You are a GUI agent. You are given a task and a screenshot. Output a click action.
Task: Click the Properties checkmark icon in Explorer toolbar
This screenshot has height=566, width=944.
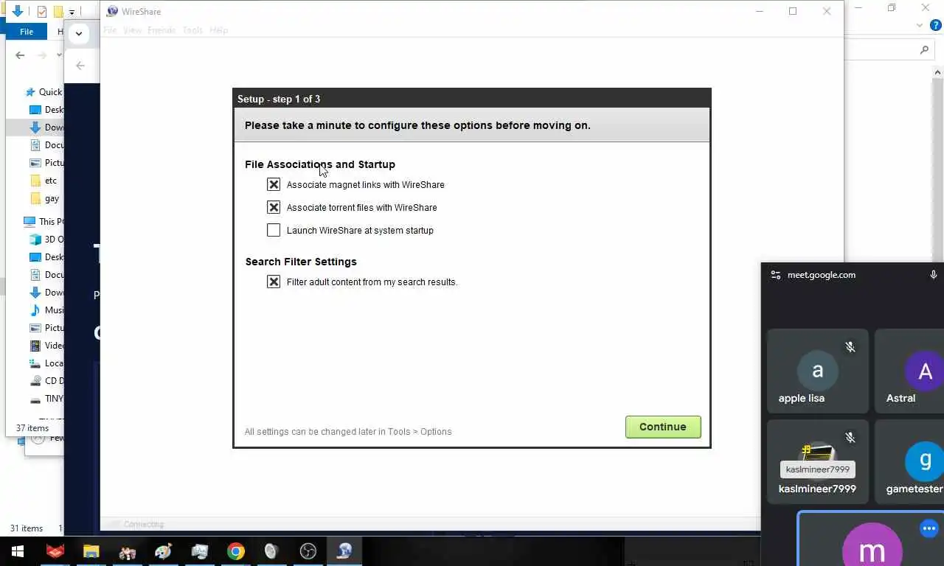(x=42, y=12)
